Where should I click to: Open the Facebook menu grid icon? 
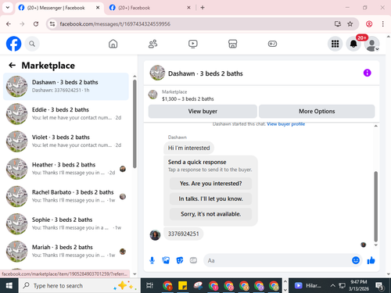[x=335, y=44]
